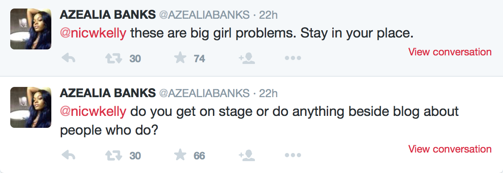This screenshot has height=173, width=503.
Task: Click AZEALIA BANKS name on second tweet
Action: coord(107,93)
